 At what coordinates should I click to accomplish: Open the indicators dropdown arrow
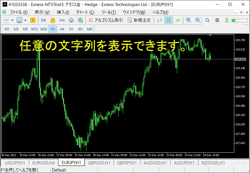pyautogui.click(x=25, y=20)
